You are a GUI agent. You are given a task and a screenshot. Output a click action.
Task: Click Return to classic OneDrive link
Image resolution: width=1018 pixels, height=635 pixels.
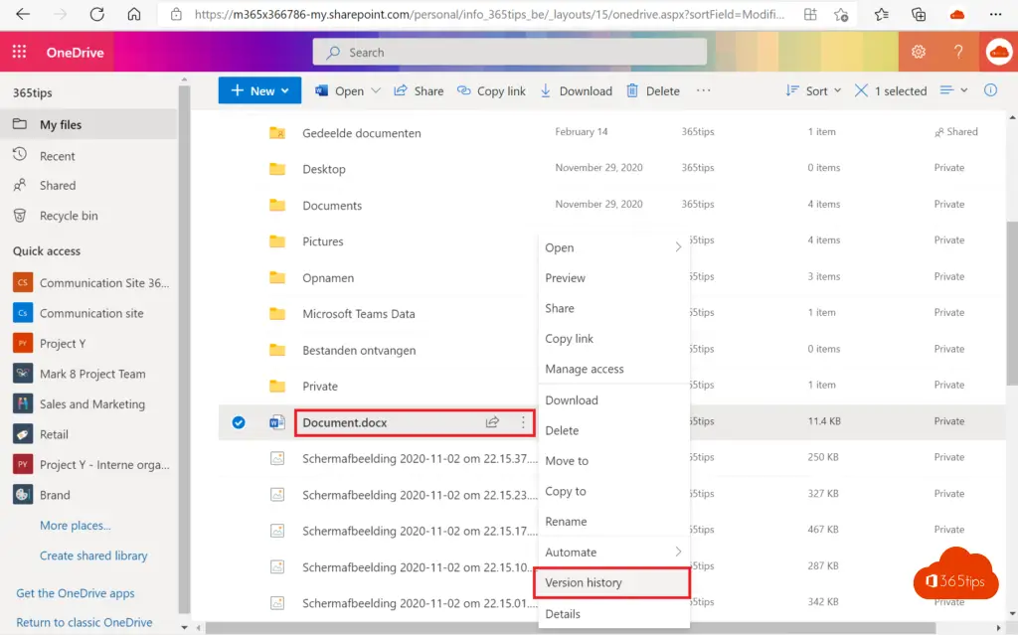pyautogui.click(x=85, y=622)
